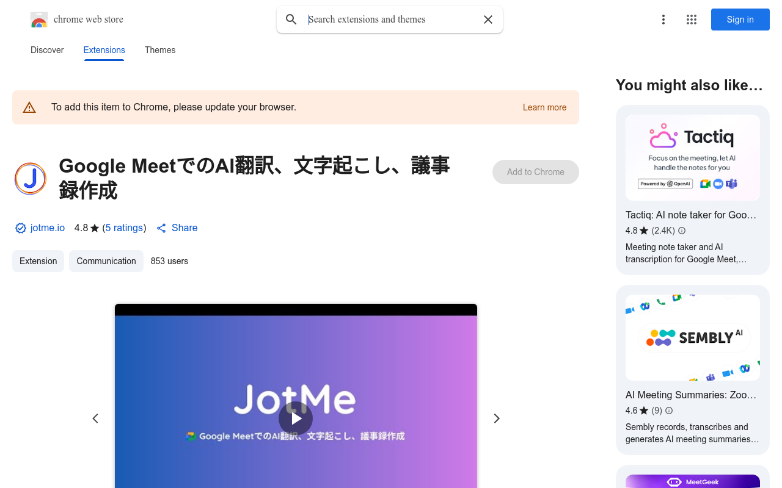The width and height of the screenshot is (782, 488).
Task: Switch to the Discover tab
Action: (47, 50)
